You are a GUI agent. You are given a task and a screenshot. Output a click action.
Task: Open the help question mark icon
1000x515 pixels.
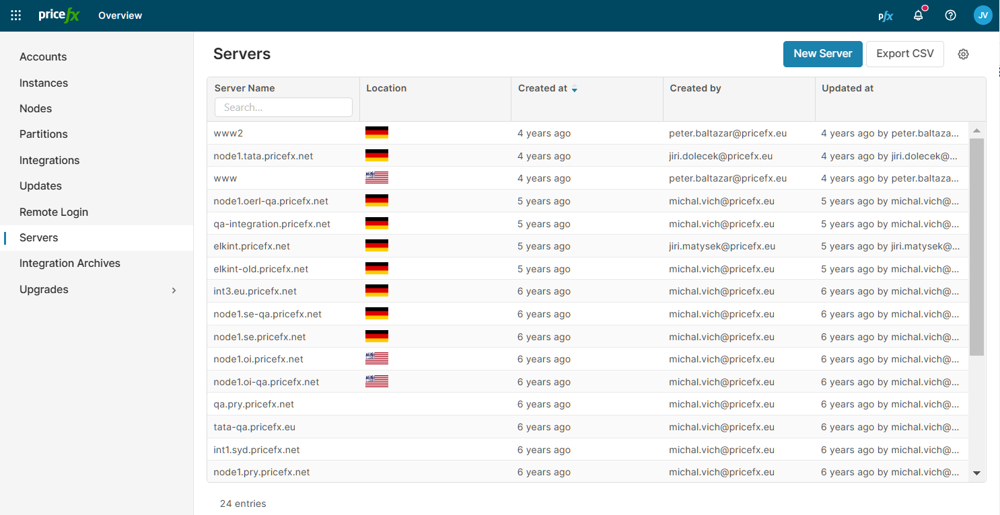point(950,15)
